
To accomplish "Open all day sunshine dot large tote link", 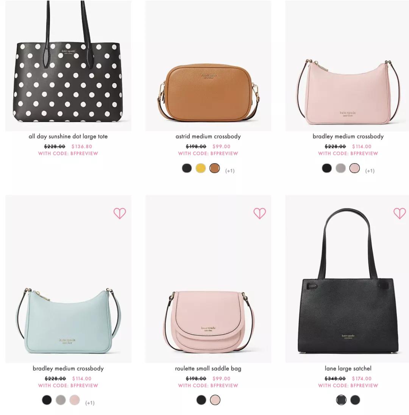I will point(68,136).
